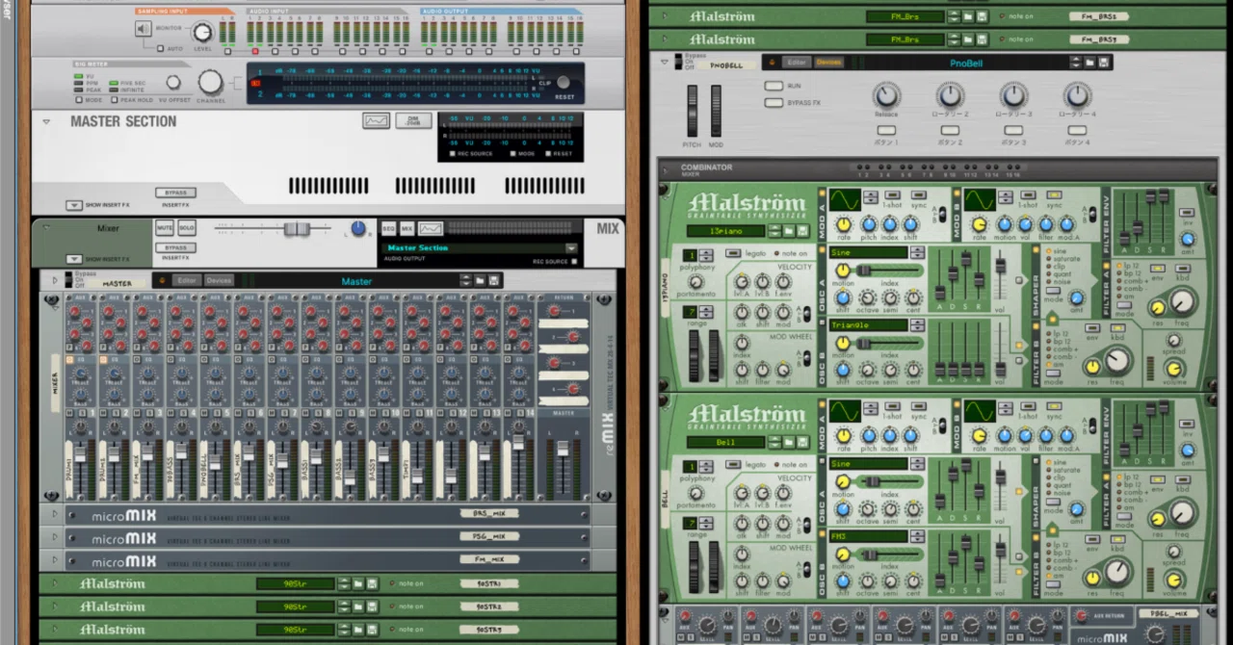Click the sampling input Monitor speaker icon
The width and height of the screenshot is (1233, 645).
tap(144, 29)
